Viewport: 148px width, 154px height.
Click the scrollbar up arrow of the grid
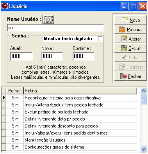pyautogui.click(x=143, y=90)
